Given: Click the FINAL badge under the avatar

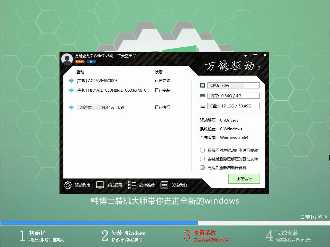Looking at the screenshot, I should (79, 61).
